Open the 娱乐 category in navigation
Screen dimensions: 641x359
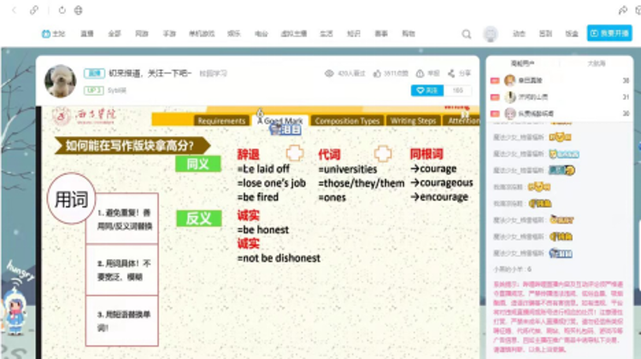click(233, 34)
